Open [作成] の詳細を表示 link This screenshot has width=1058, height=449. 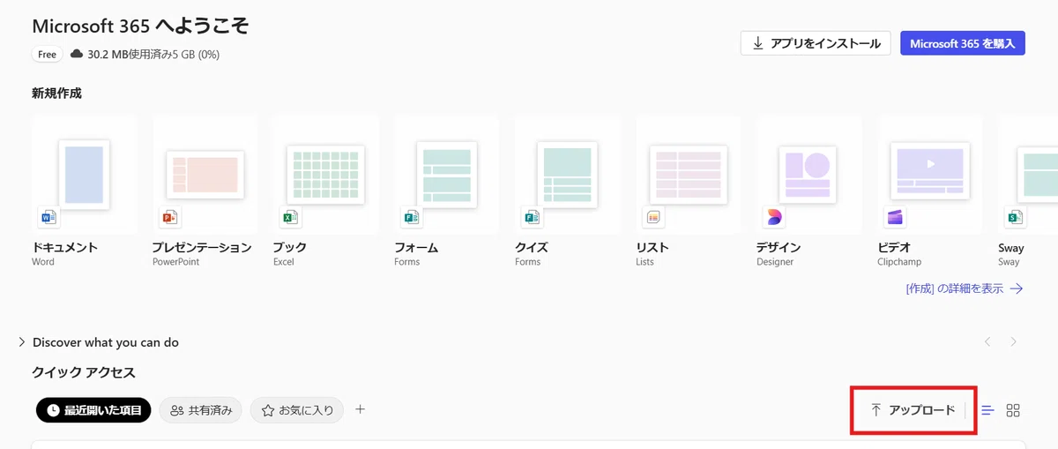[965, 288]
